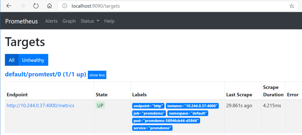The width and height of the screenshot is (302, 135).
Task: Open the 10.244.0.37:4000/metrics endpoint link
Action: click(x=40, y=105)
